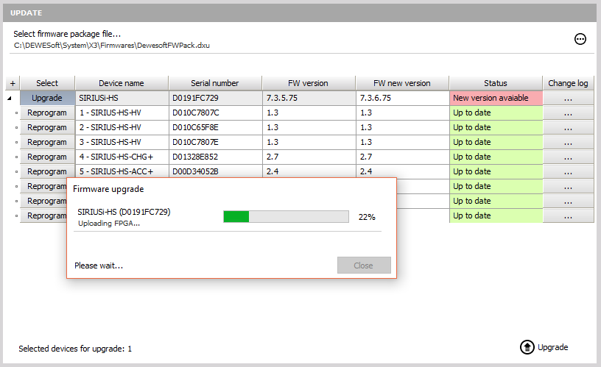Select serial number D0191FC729 cell
Viewport: 601px width, 367px height.
(x=215, y=98)
